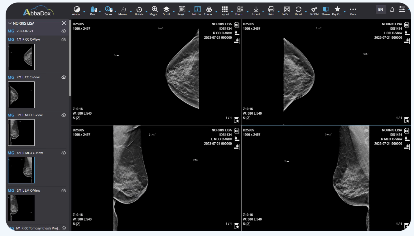Download series 2/1 L CC C-View
The width and height of the screenshot is (414, 236).
64,77
